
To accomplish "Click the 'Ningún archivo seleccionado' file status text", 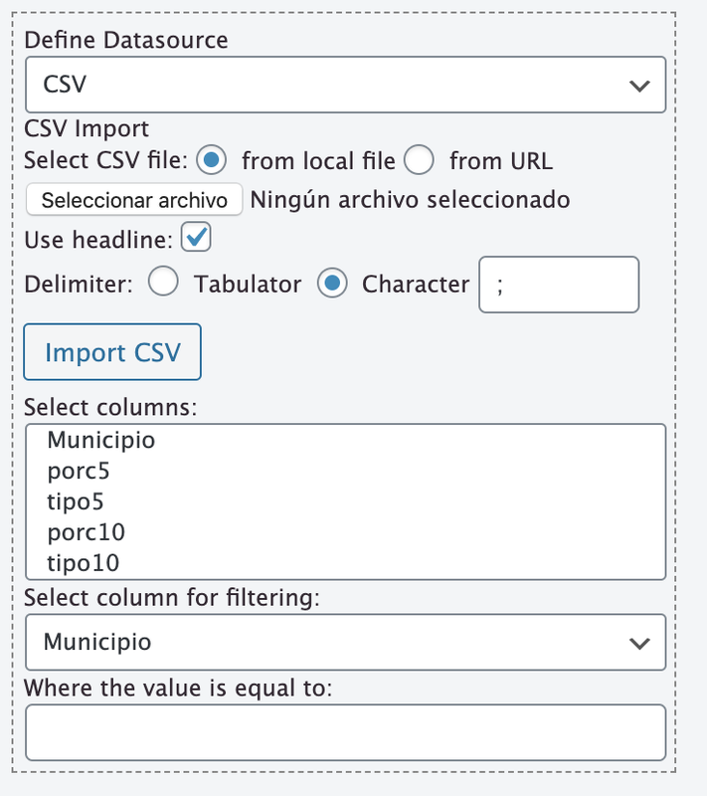I will pos(410,199).
